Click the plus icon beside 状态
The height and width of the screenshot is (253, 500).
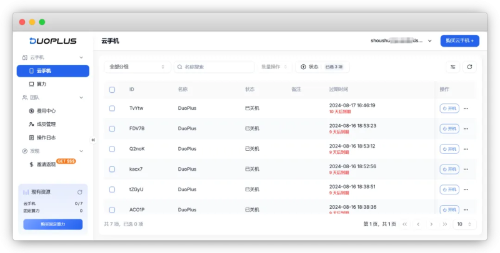click(x=303, y=67)
